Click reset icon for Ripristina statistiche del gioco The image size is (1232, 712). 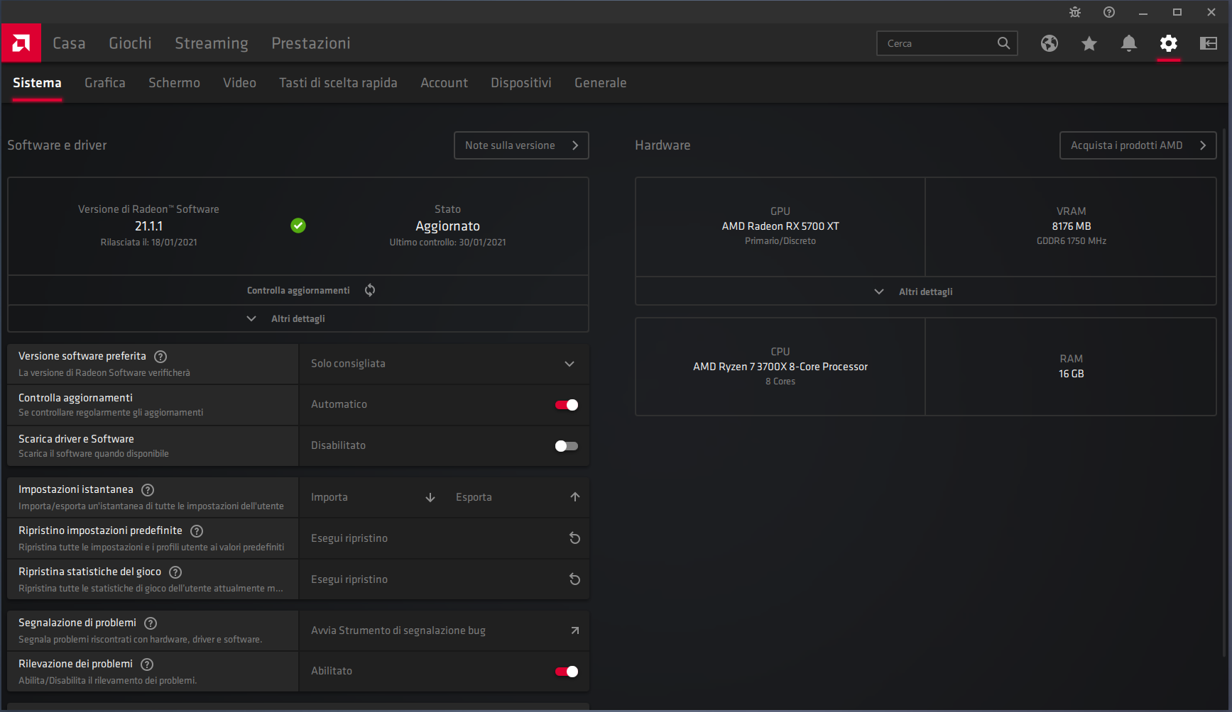point(575,579)
